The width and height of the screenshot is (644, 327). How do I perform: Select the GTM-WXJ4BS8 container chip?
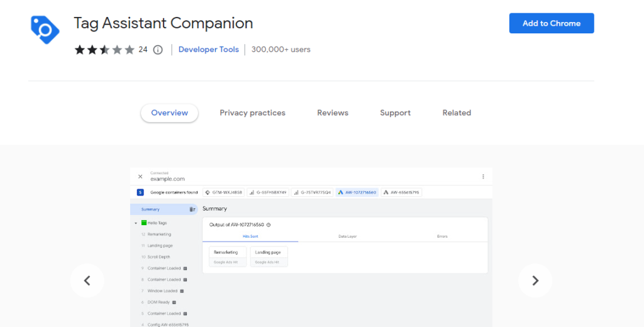tap(224, 192)
